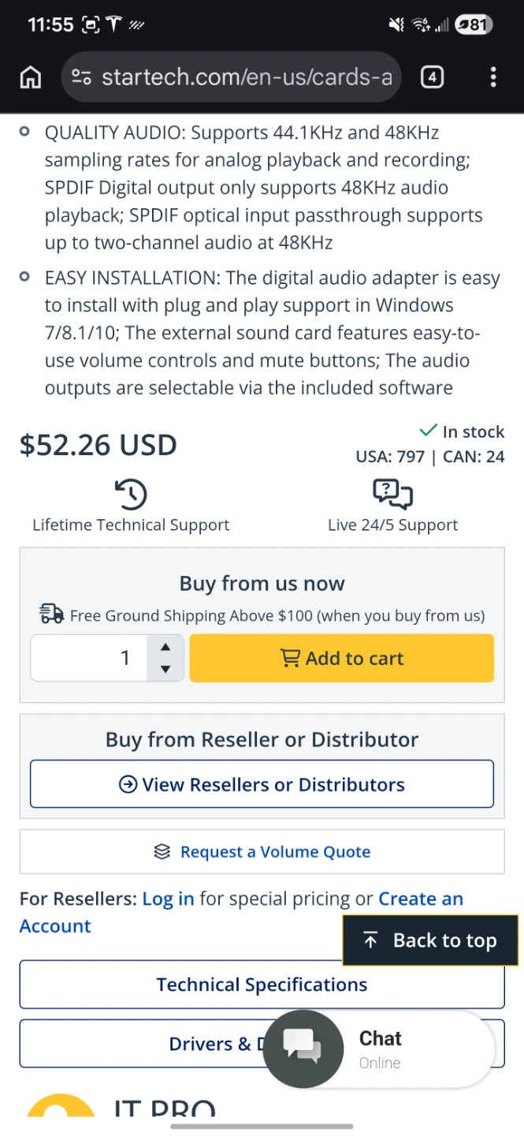Viewport: 524px width, 1136px height.
Task: Open the Chrome three-dot menu
Action: [x=493, y=77]
